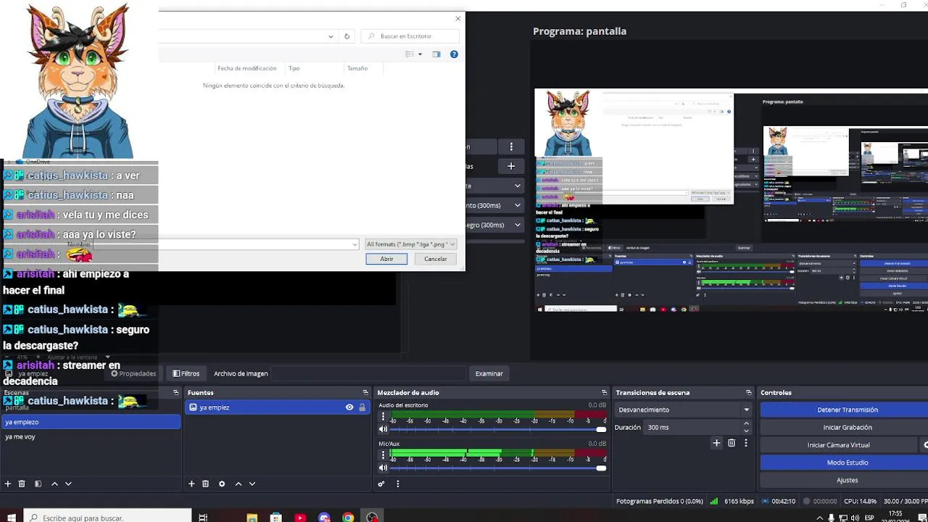This screenshot has height=522, width=928.
Task: Sort by Fecha de modificación column
Action: [247, 68]
